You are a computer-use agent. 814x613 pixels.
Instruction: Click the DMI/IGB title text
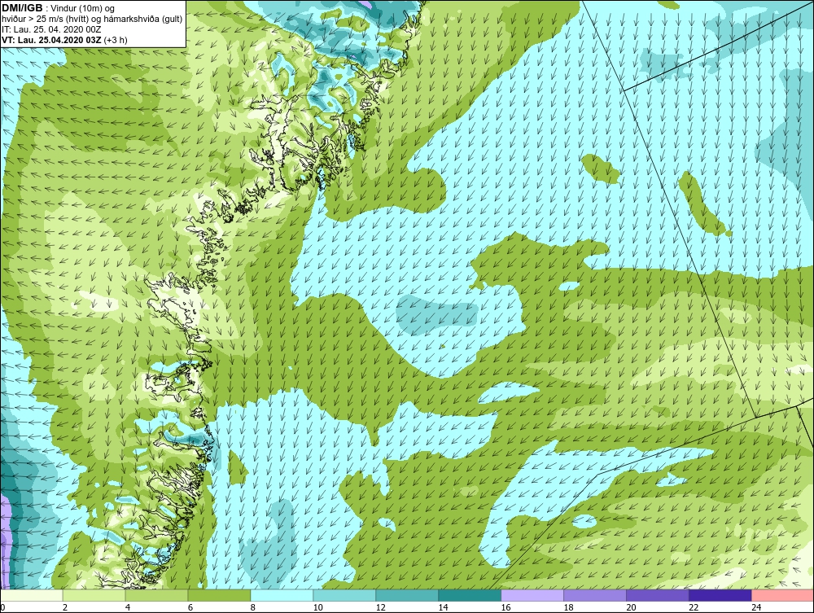pyautogui.click(x=22, y=8)
